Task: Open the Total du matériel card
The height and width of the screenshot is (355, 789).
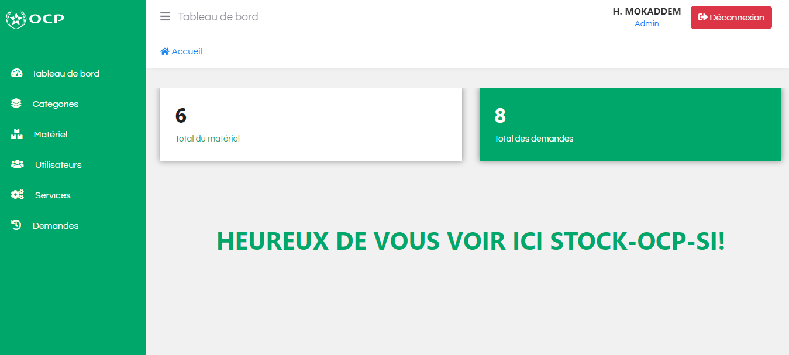Action: click(311, 124)
